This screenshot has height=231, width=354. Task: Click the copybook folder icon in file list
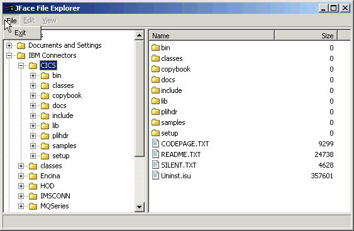pos(155,69)
